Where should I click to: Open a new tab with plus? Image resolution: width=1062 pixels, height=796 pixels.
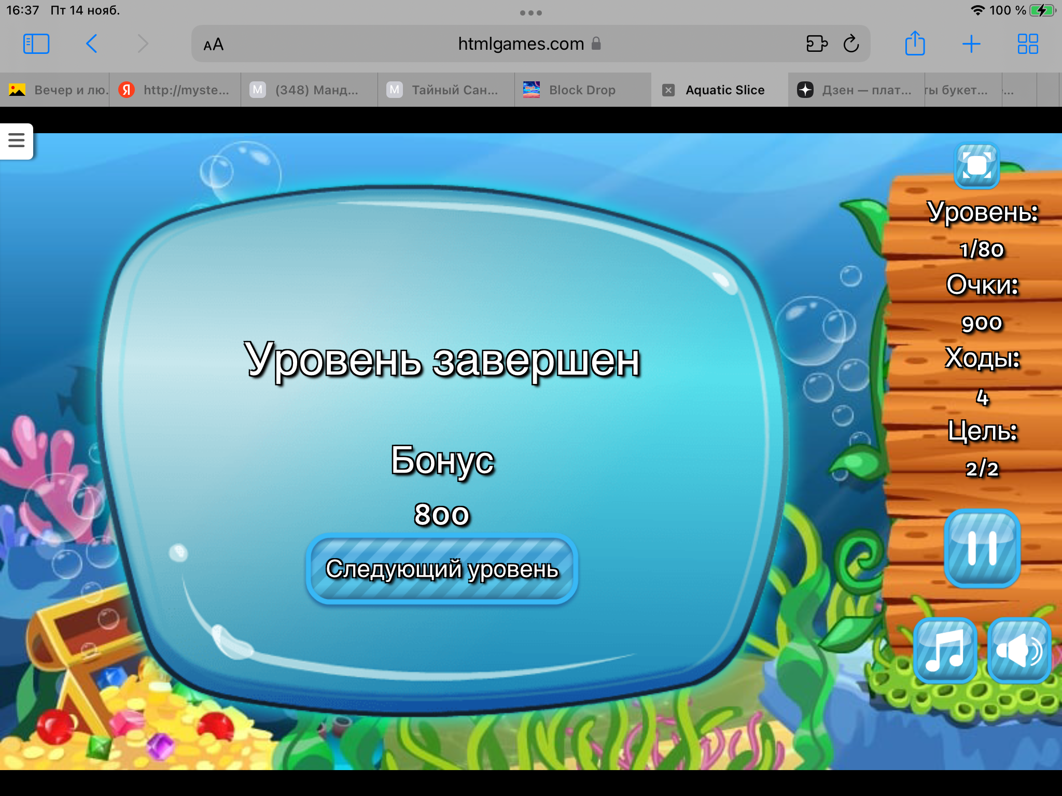[x=971, y=44]
